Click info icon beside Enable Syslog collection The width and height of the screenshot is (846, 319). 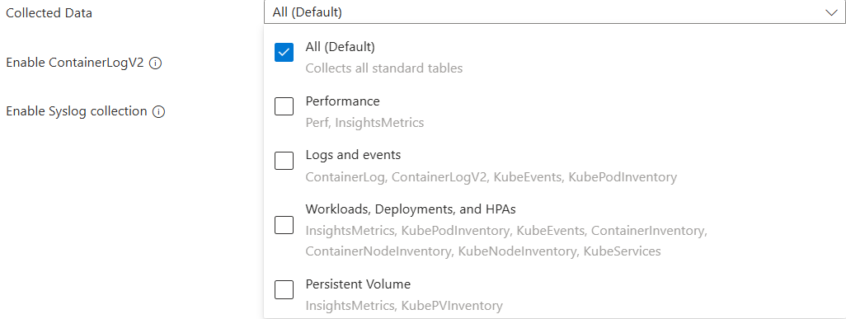click(x=158, y=112)
